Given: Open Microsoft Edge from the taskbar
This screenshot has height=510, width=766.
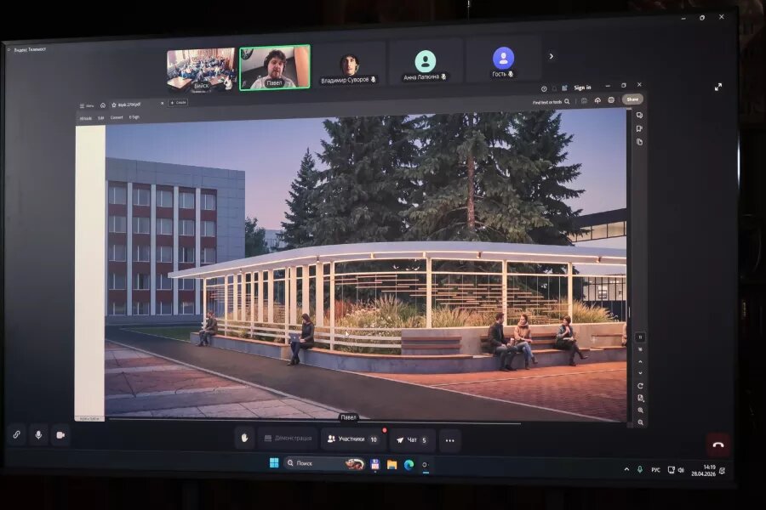Looking at the screenshot, I should (x=409, y=465).
